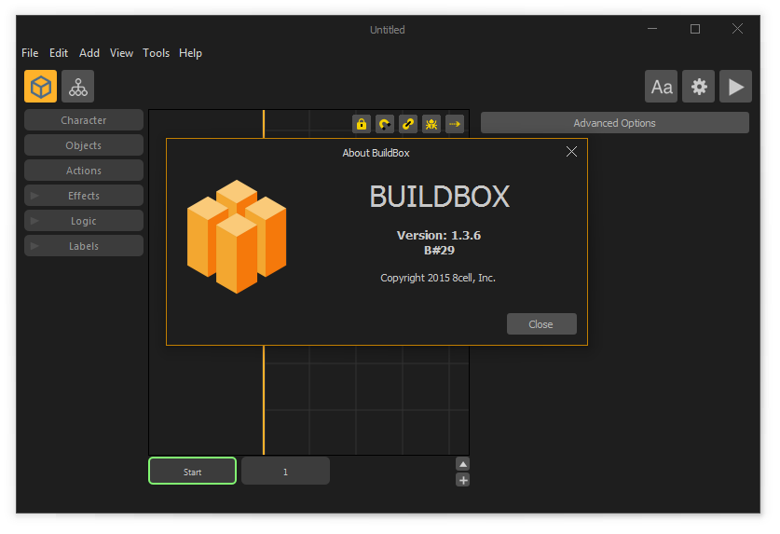The width and height of the screenshot is (780, 534).
Task: Select the Start scene tab
Action: (193, 471)
